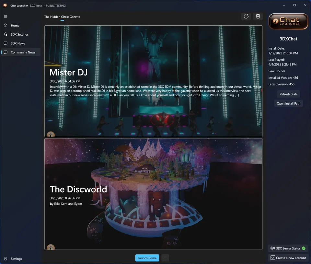
Task: Click the 3DX News speech-bubble icon
Action: (6, 43)
